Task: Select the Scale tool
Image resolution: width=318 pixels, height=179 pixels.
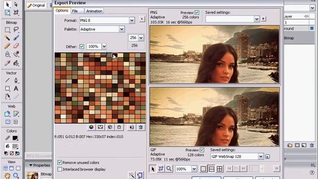Action: 7,12
